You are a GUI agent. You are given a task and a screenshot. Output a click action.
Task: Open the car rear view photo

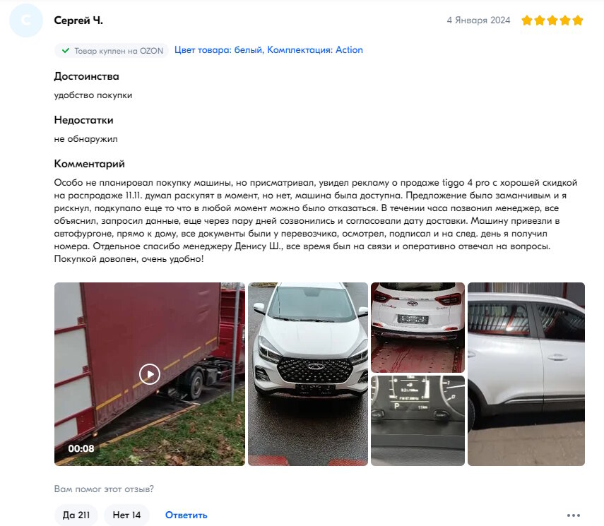(418, 328)
